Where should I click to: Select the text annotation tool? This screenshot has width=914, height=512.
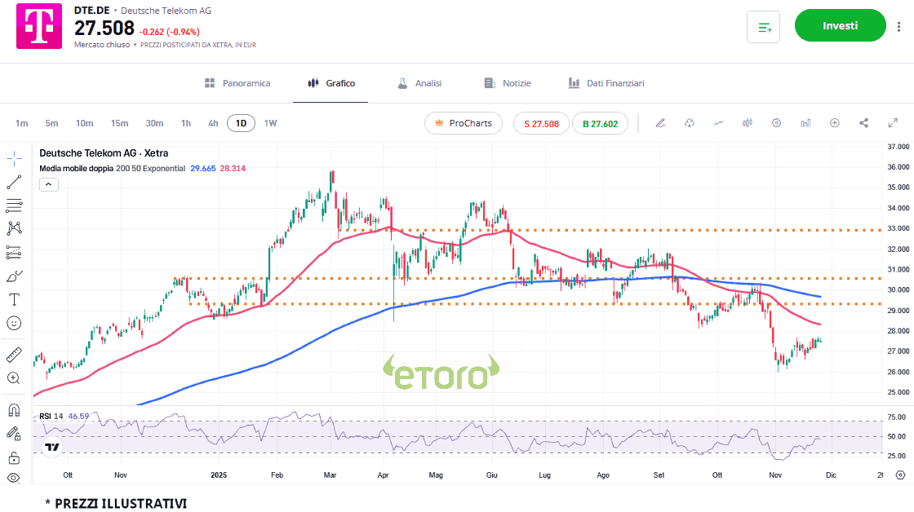(14, 299)
